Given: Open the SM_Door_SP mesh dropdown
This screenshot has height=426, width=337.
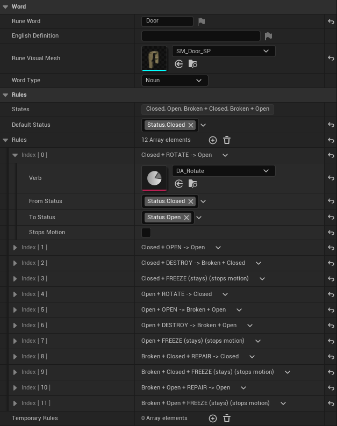Looking at the screenshot, I should (224, 51).
